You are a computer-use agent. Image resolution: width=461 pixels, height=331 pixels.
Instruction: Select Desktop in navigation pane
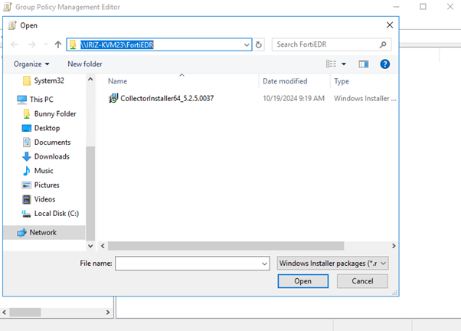coord(47,128)
